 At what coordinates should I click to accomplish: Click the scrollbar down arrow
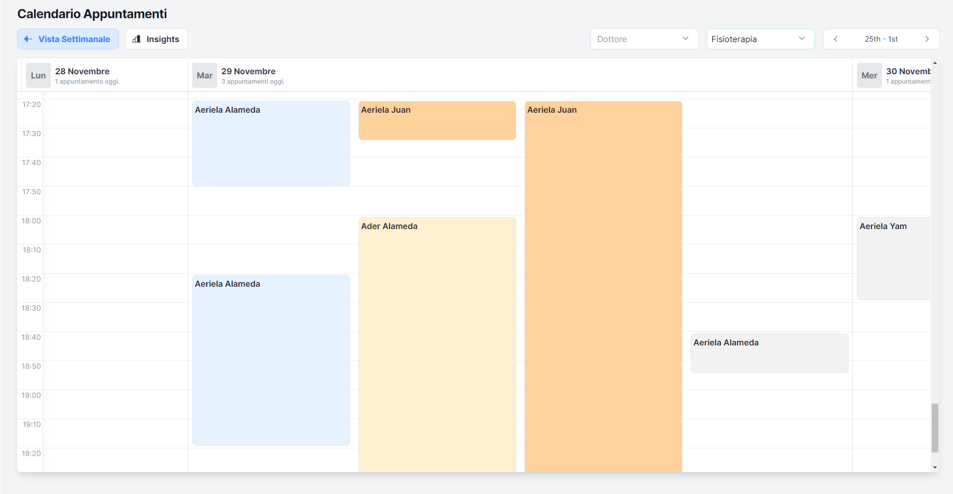pos(935,468)
